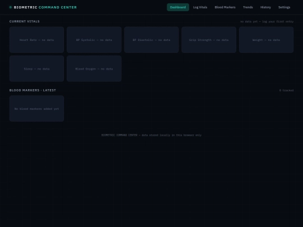Open the Dashboard tab
The height and width of the screenshot is (227, 303).
[x=178, y=7]
